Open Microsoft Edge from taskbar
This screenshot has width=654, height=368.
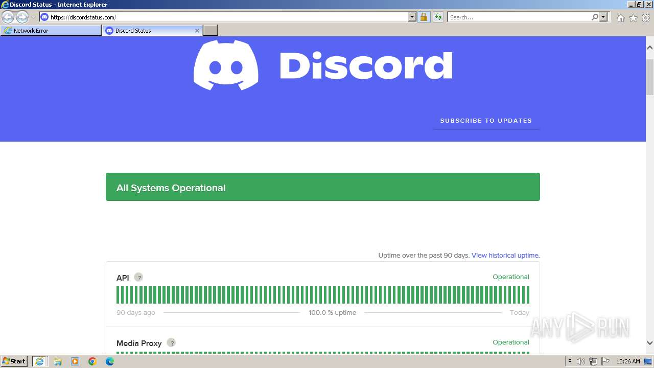pos(110,361)
